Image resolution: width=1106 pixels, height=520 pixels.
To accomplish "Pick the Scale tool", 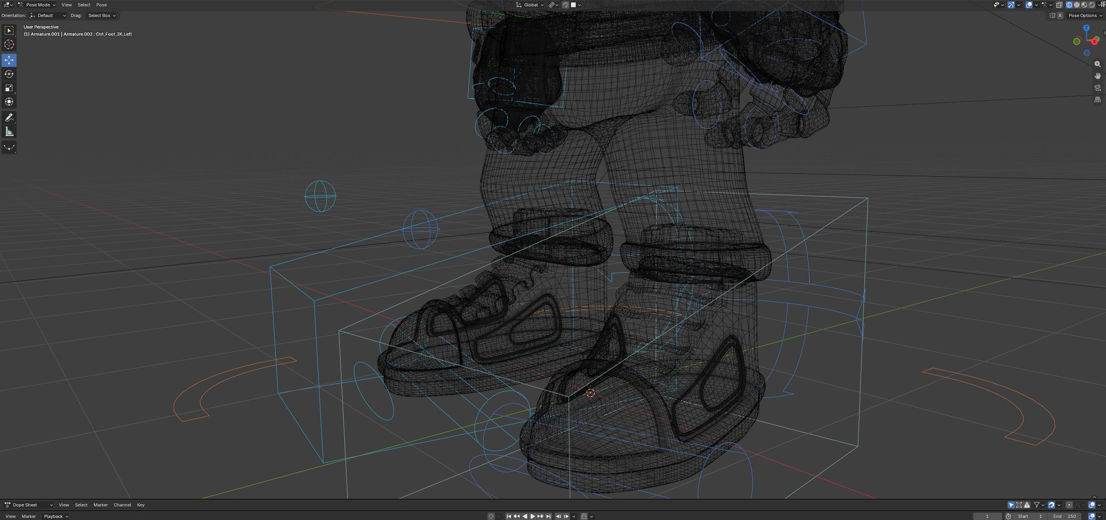I will tap(9, 88).
